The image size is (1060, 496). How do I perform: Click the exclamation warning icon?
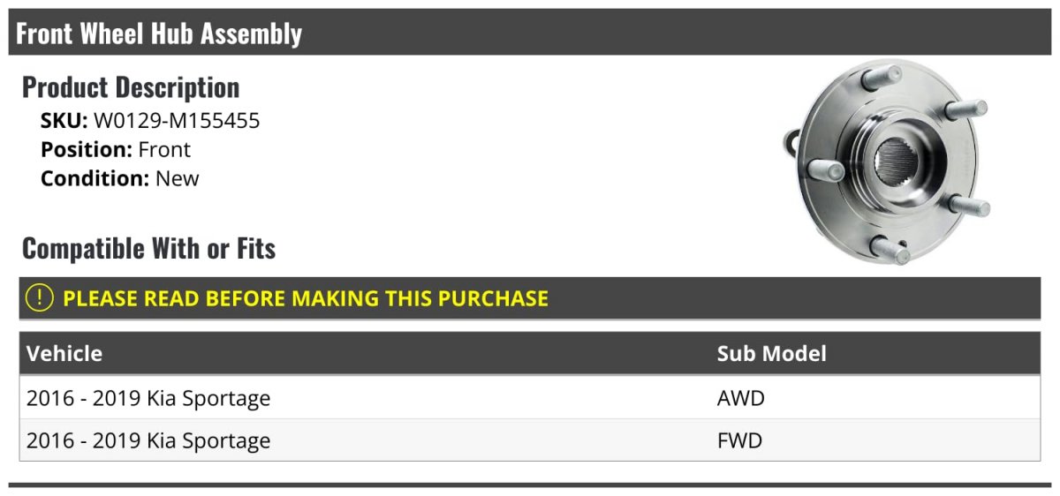pyautogui.click(x=40, y=298)
